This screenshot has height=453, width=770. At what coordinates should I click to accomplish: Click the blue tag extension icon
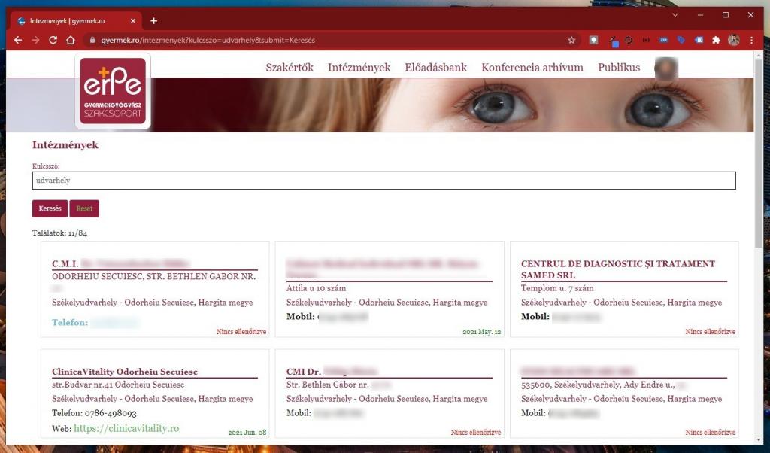[x=681, y=40]
